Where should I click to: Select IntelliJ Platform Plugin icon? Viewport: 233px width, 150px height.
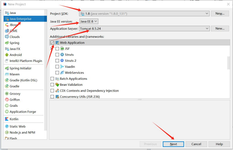(7, 61)
